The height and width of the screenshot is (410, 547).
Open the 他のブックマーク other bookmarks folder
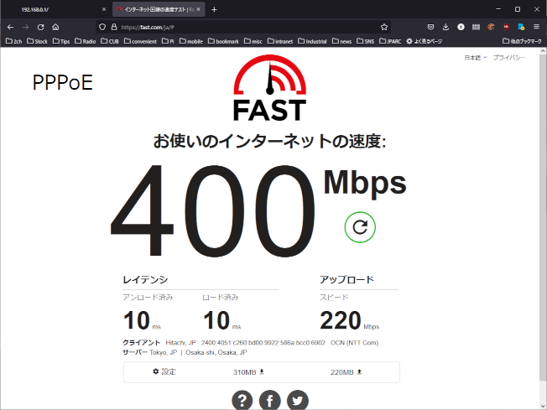(522, 41)
